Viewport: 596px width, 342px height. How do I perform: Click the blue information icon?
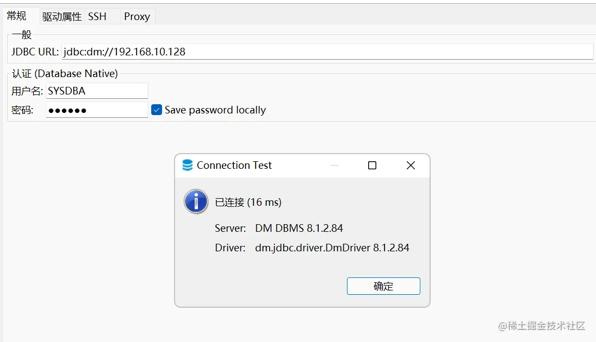pos(196,201)
